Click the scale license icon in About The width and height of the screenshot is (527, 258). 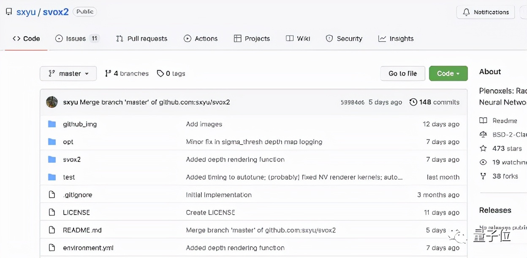coord(483,134)
